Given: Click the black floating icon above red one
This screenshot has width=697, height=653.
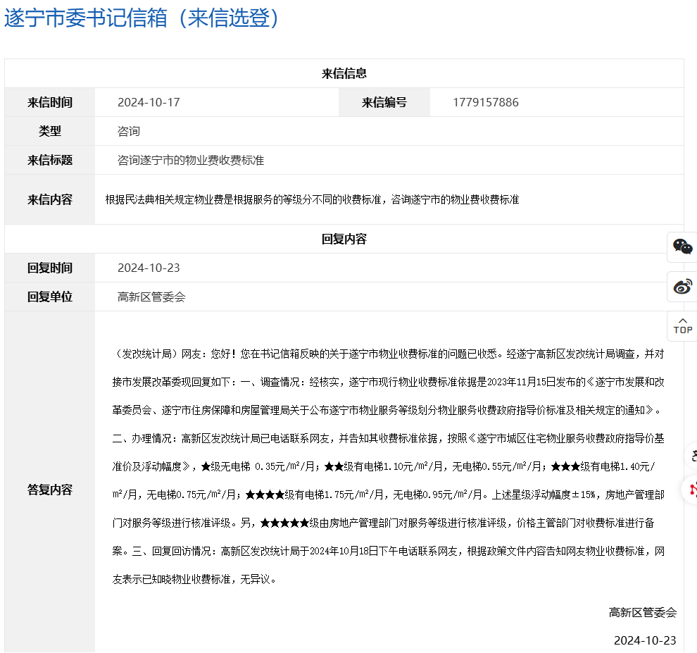Looking at the screenshot, I should 692,456.
